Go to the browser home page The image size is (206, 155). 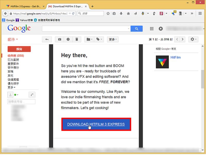tap(128, 13)
